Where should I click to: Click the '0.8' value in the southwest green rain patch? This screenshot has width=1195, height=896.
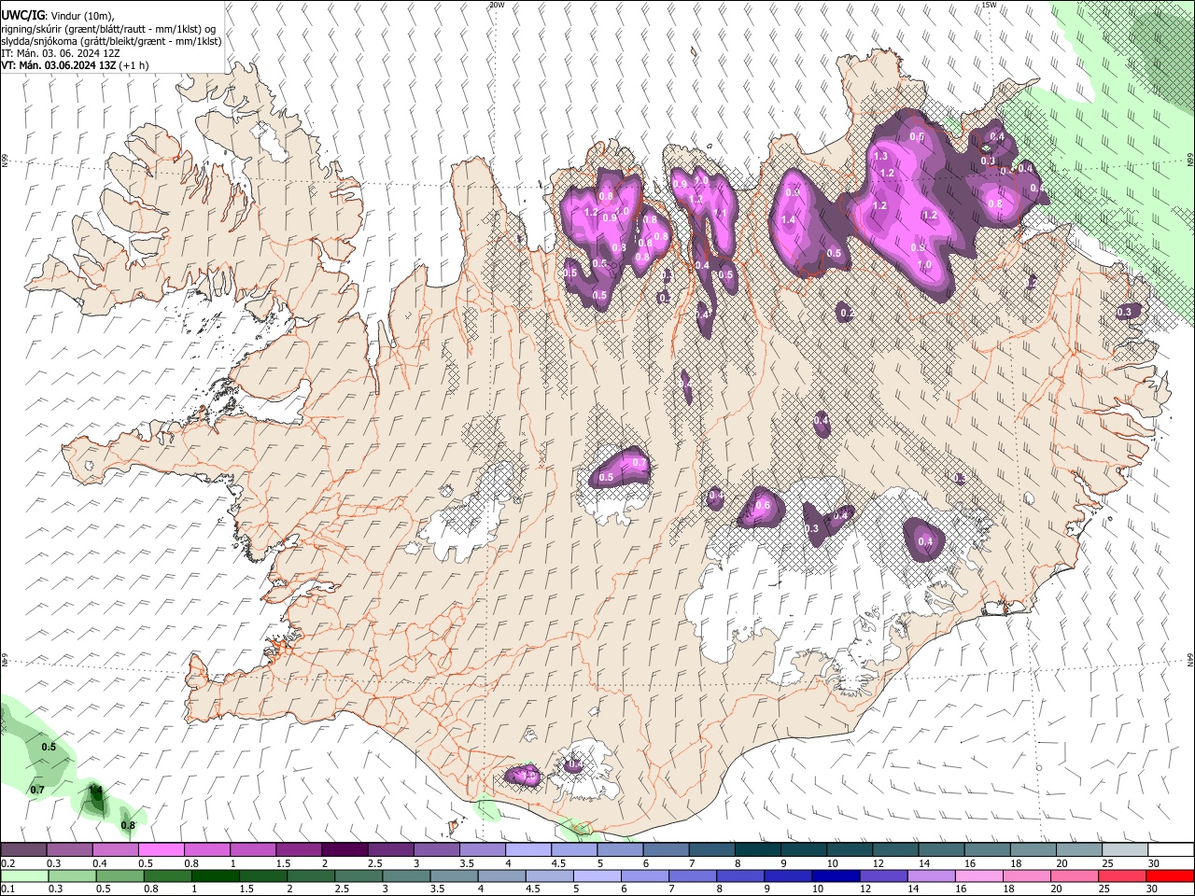[x=129, y=825]
